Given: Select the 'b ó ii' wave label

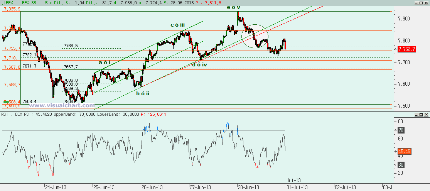Looking at the screenshot, I should (x=143, y=93).
